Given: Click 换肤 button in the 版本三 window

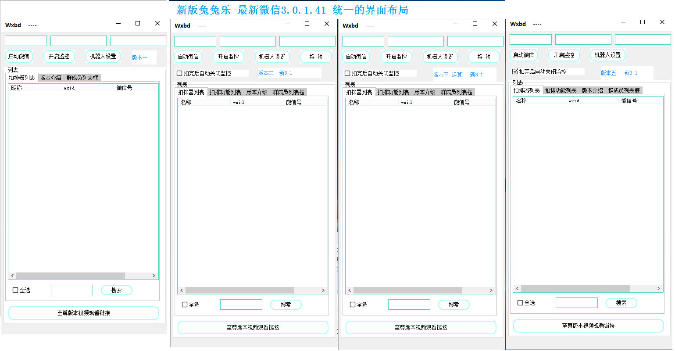Looking at the screenshot, I should [x=484, y=57].
